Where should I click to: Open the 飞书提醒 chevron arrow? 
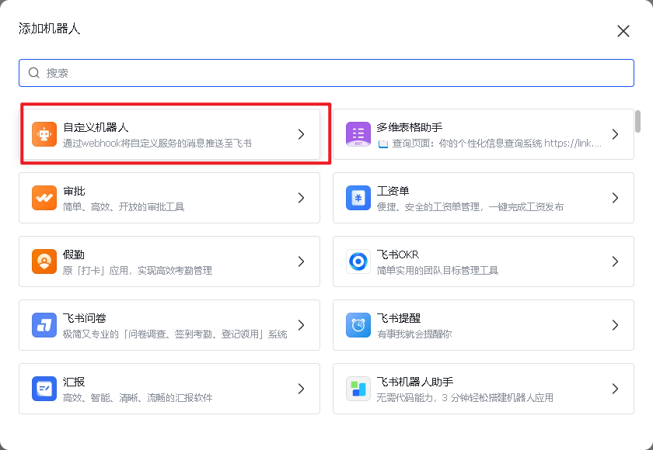coord(615,325)
